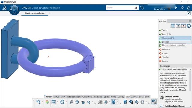Viewport: 192px width, 108px height.
Task: Click the plus Add icon in top bar
Action: (176, 8)
